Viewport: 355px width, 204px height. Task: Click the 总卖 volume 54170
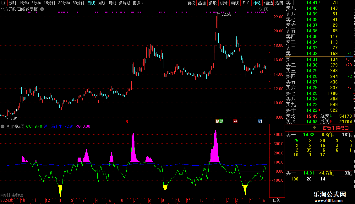346,116
